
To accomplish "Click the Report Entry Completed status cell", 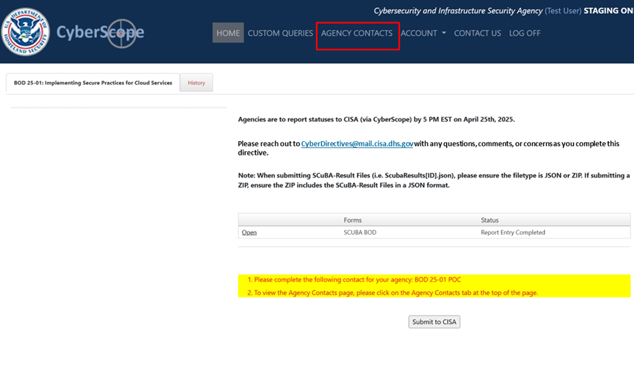I will (512, 233).
